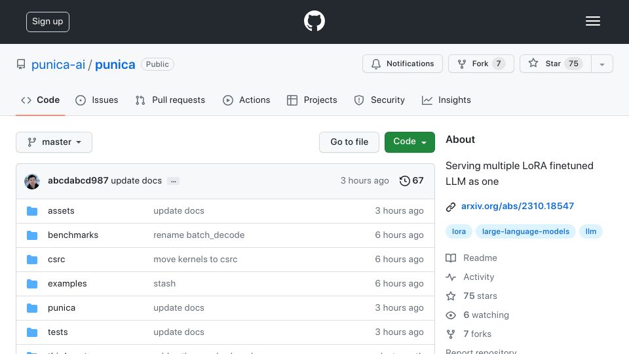Open the punica folder in file list
Viewport: 629px width, 354px height.
point(62,308)
